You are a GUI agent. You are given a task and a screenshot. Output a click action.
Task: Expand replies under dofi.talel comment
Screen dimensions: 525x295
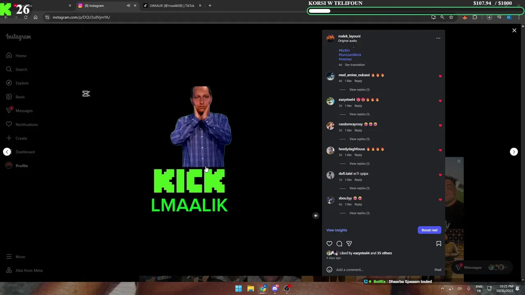coord(359,188)
